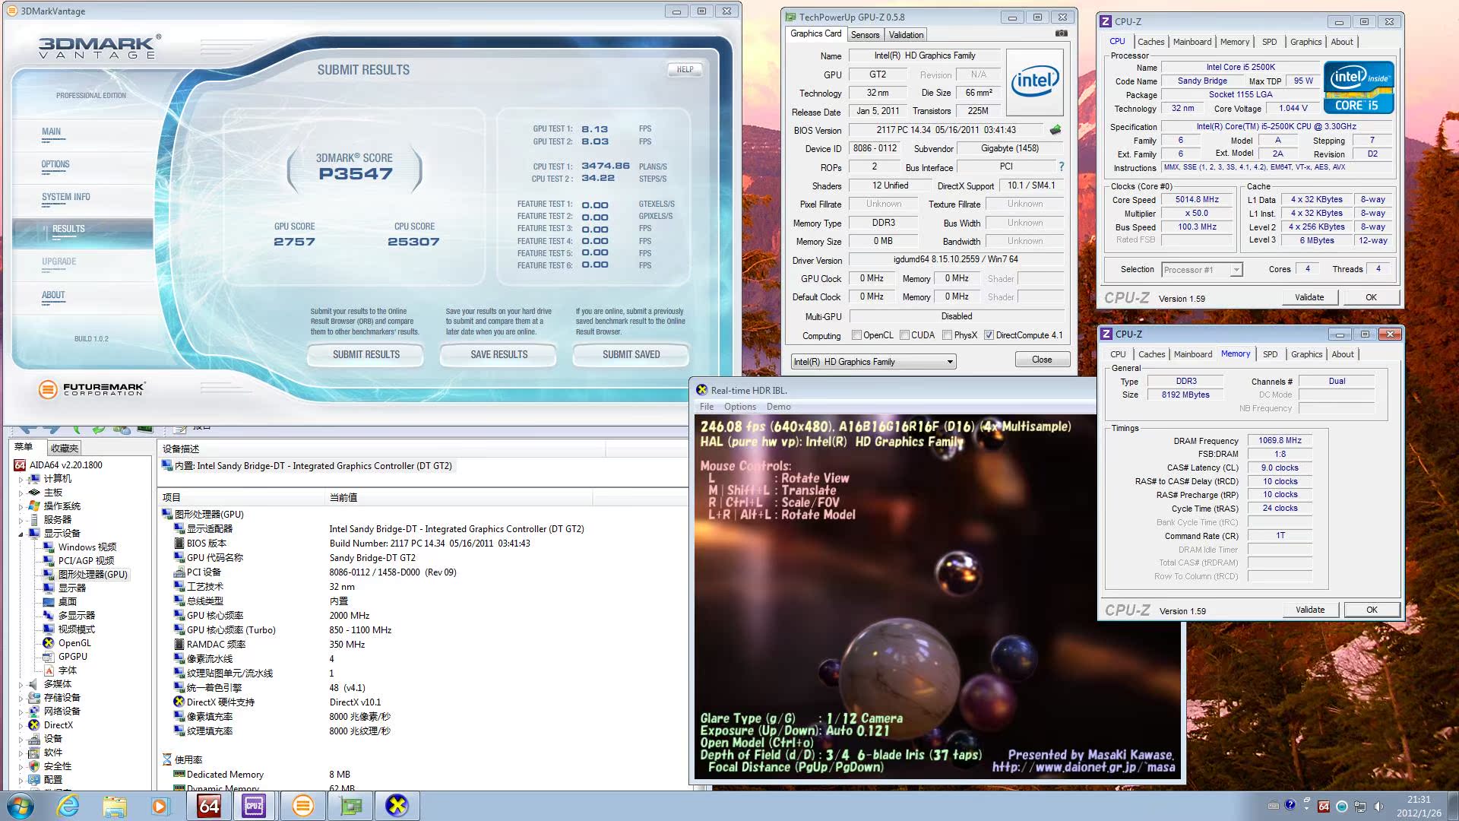1459x821 pixels.
Task: Switch to Validation tab in GPU-Z
Action: point(906,35)
